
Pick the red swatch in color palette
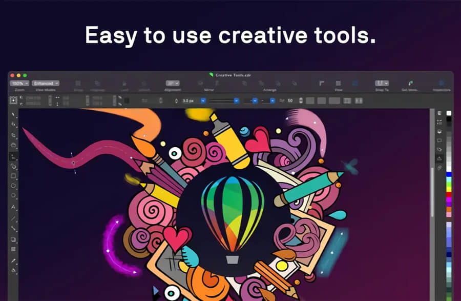449,195
